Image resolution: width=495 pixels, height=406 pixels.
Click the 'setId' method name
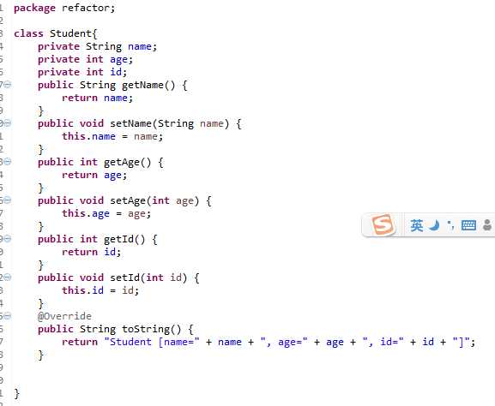tap(125, 278)
